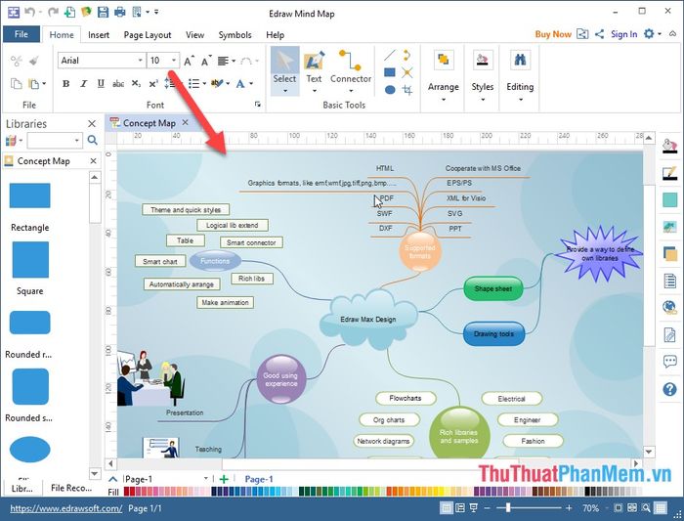Click the cut scissors icon
This screenshot has height=521, width=684.
click(17, 61)
